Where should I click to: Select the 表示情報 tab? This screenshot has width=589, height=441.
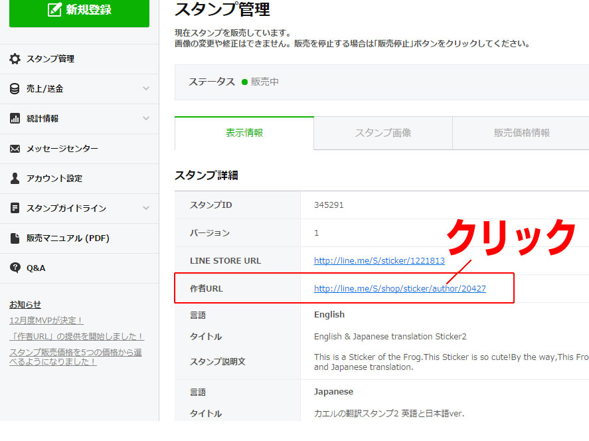click(x=244, y=133)
